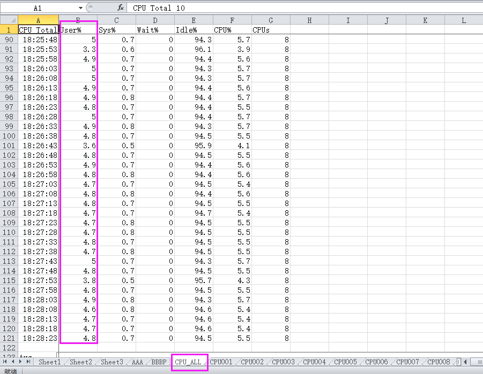
Task: Click Idle% value 94.7 in row 108
Action: click(194, 213)
